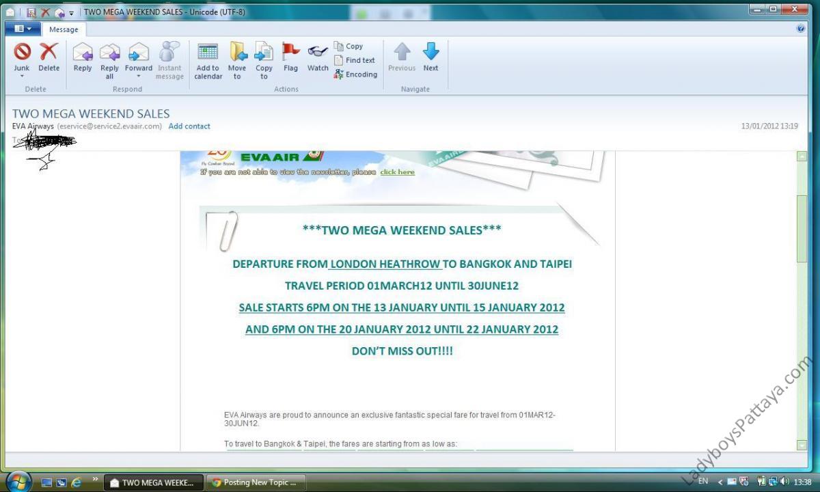This screenshot has width=820, height=492.
Task: Open Windows Start menu
Action: coord(18,481)
